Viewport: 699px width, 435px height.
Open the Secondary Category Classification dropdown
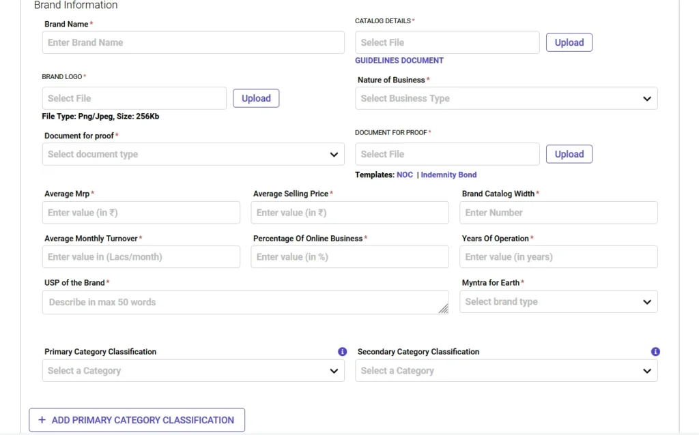coord(506,371)
